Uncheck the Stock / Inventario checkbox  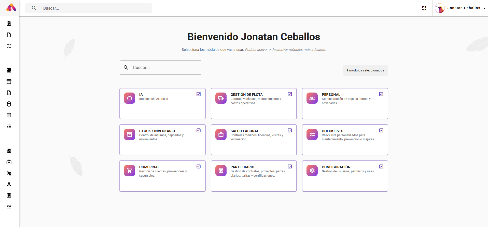pyautogui.click(x=199, y=130)
